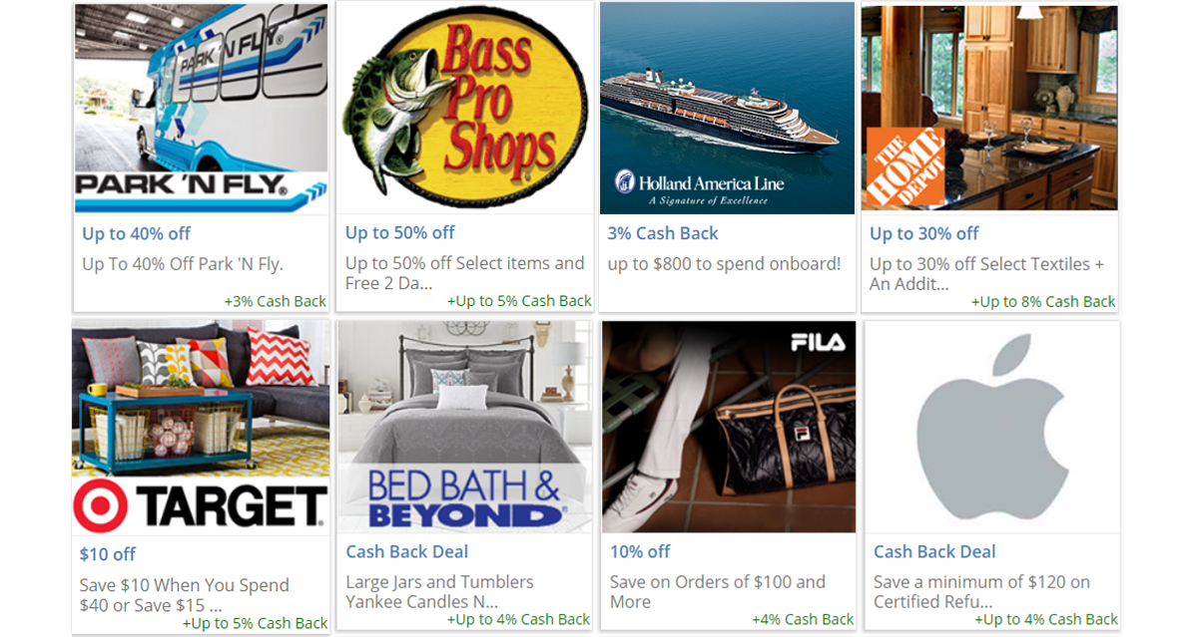Click the '10% off' FILA title
The width and height of the screenshot is (1198, 637).
[640, 551]
